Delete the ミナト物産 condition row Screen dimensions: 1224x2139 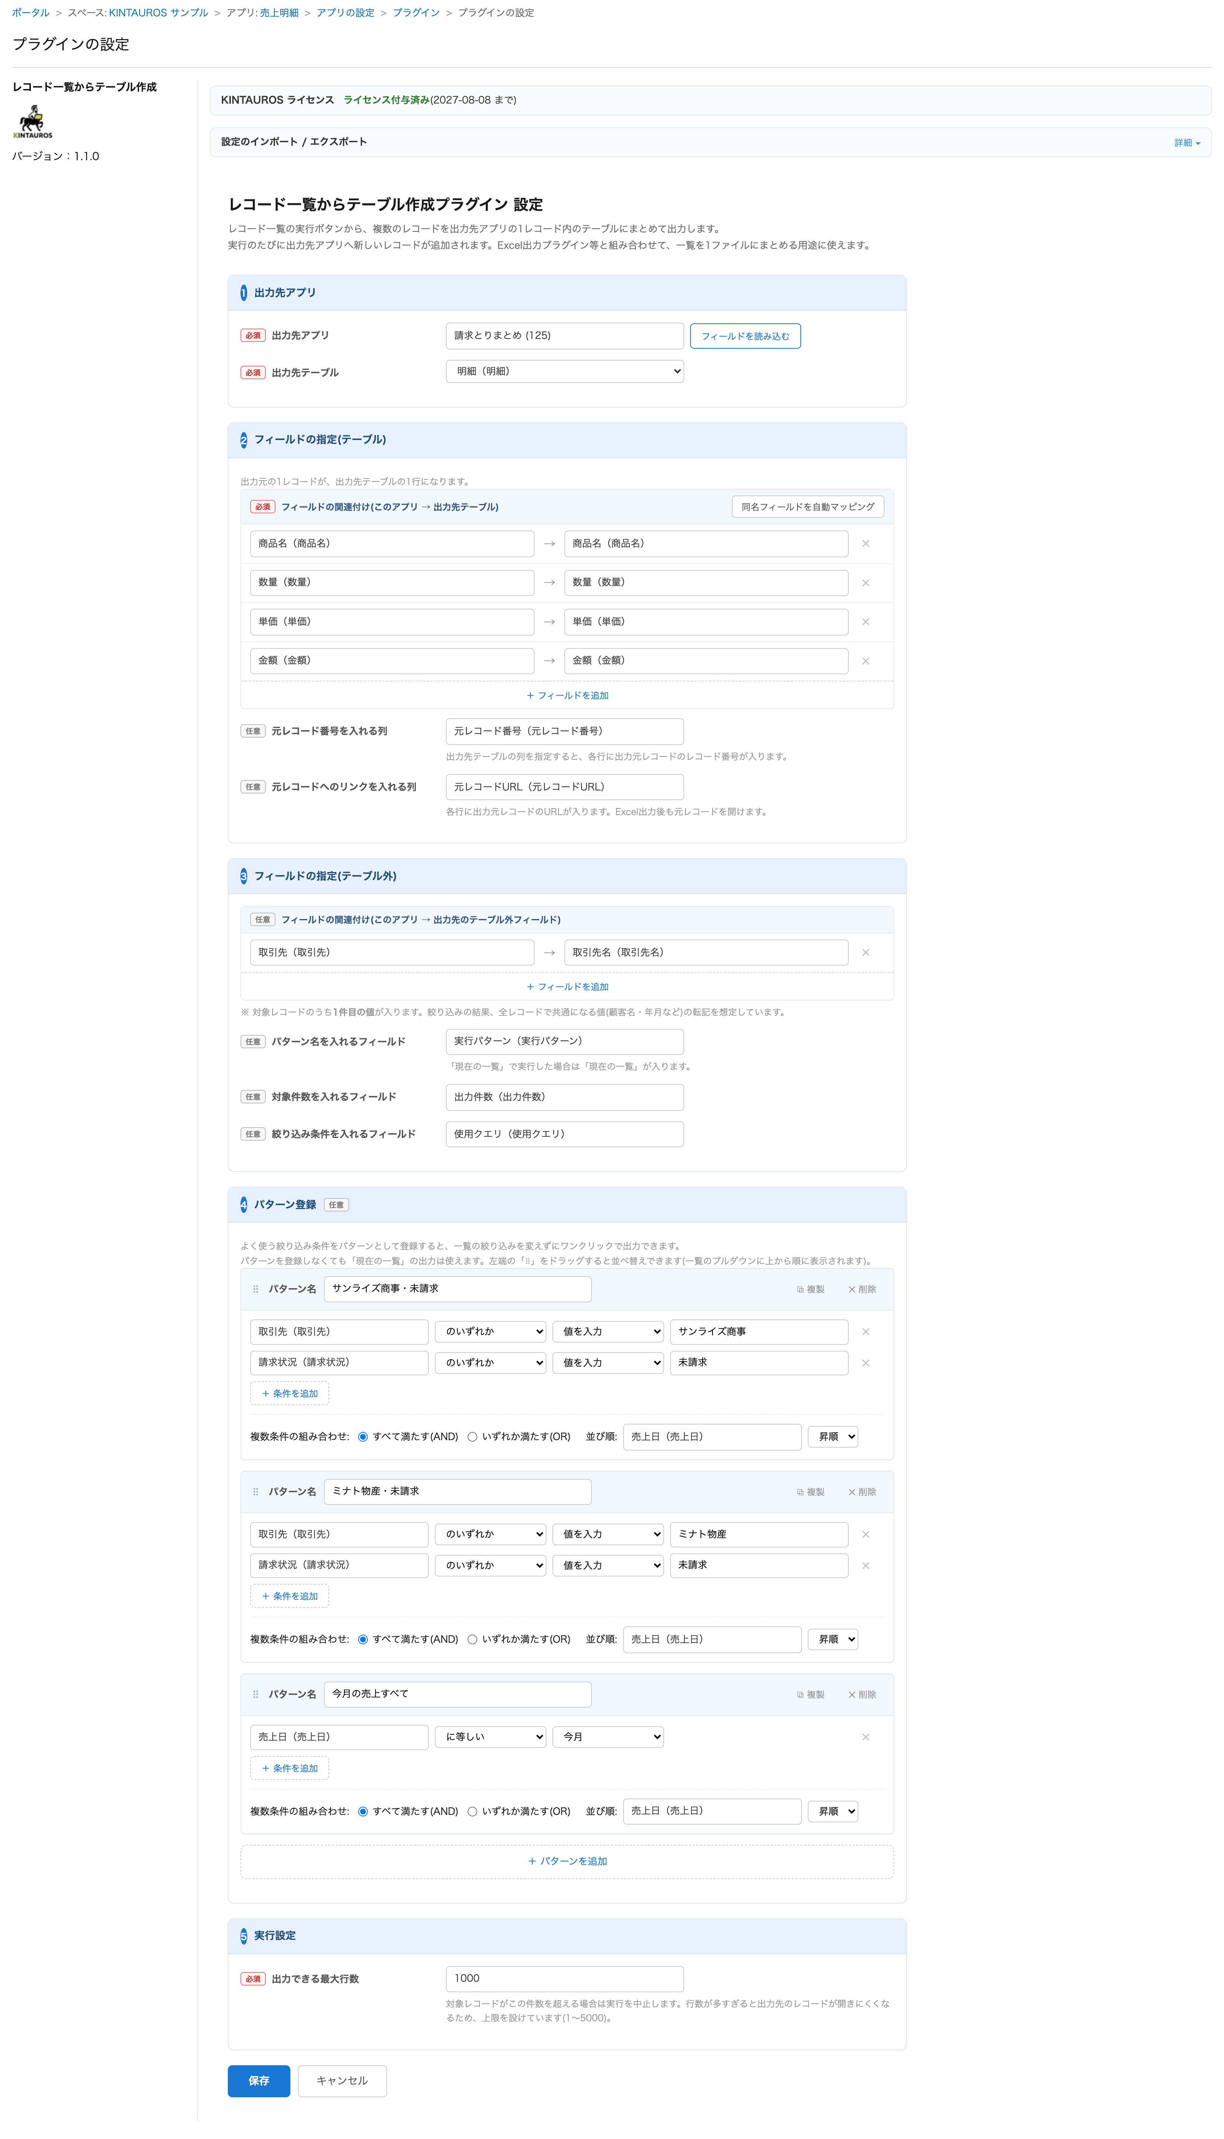tap(865, 1535)
